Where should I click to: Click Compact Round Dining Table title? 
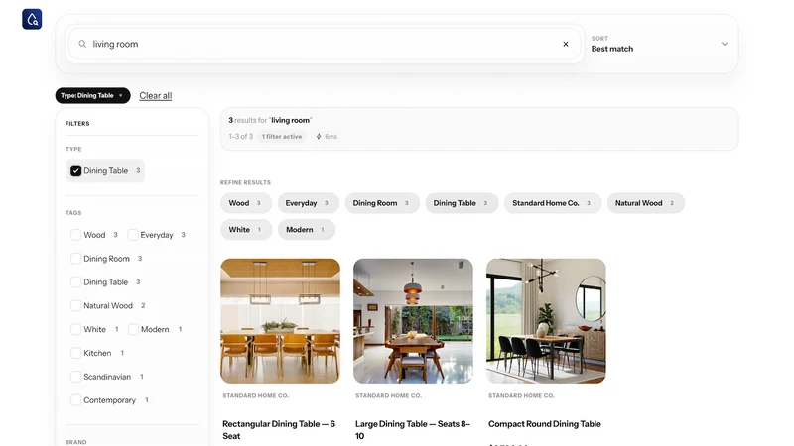pos(544,424)
